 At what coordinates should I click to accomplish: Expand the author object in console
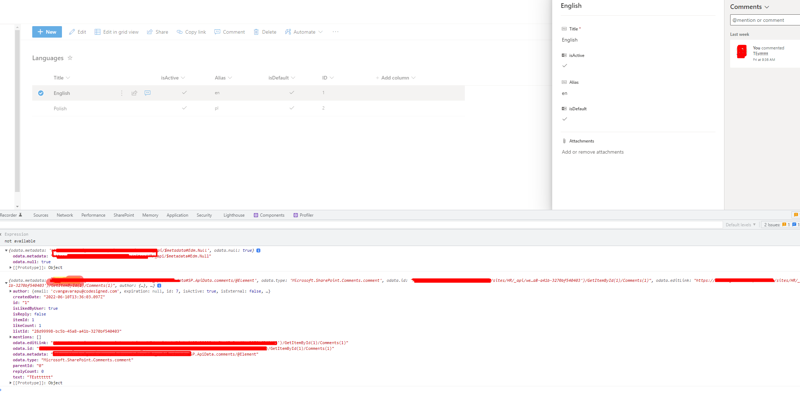pyautogui.click(x=10, y=291)
